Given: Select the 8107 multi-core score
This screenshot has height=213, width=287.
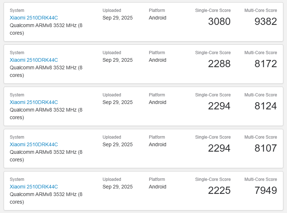Looking at the screenshot, I should tap(266, 148).
